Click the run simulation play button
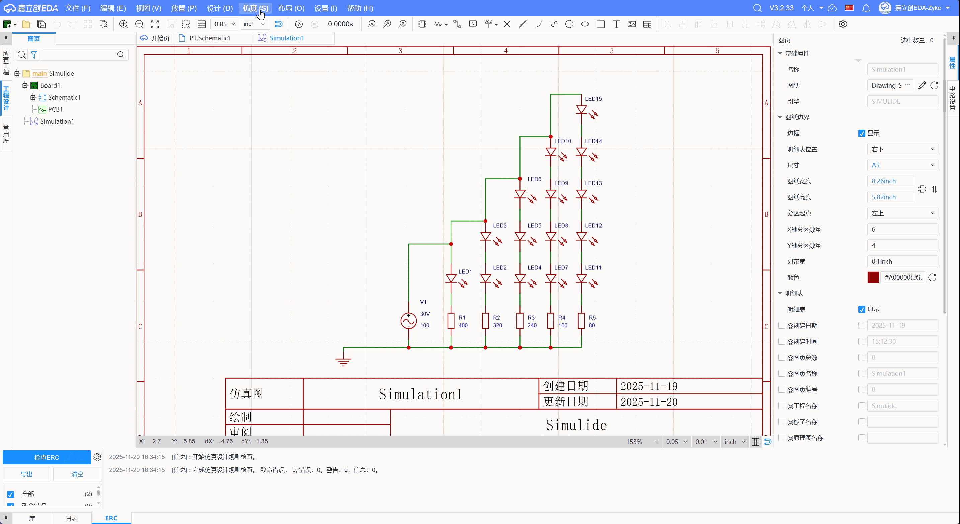The height and width of the screenshot is (524, 960). pos(299,24)
